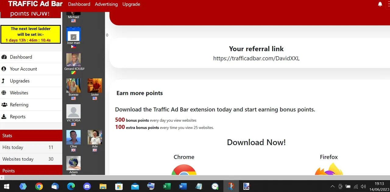This screenshot has height=192, width=390.
Task: Click the Download Now! heading
Action: click(x=257, y=142)
